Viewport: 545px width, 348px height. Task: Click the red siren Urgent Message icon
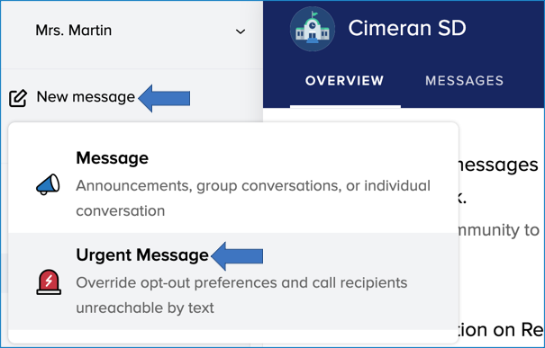coord(49,282)
